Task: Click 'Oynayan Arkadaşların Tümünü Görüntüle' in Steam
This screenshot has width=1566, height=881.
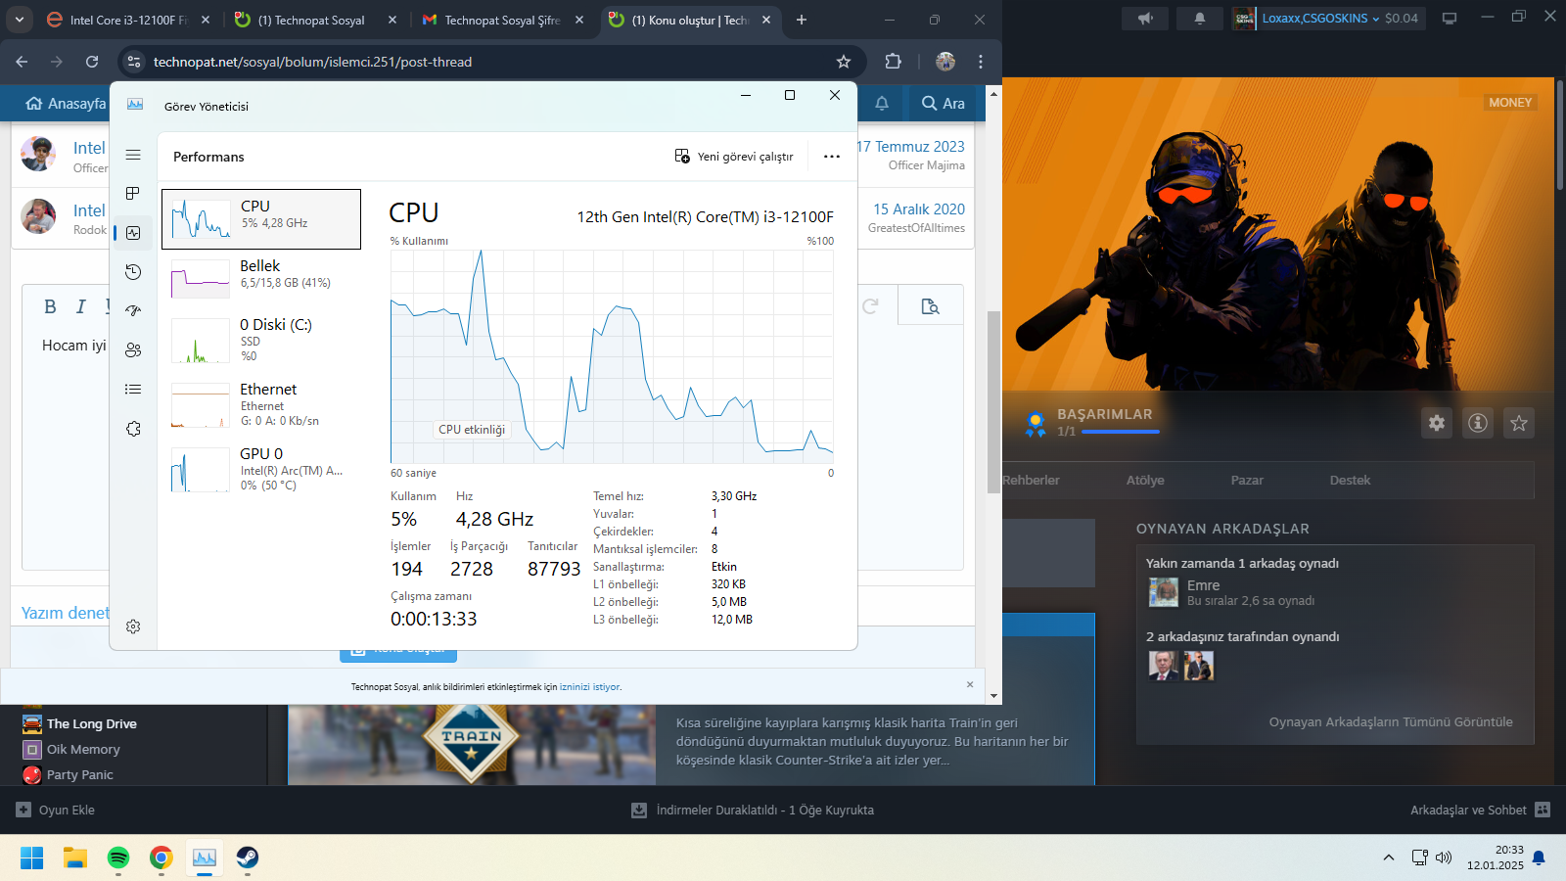Action: point(1391,722)
